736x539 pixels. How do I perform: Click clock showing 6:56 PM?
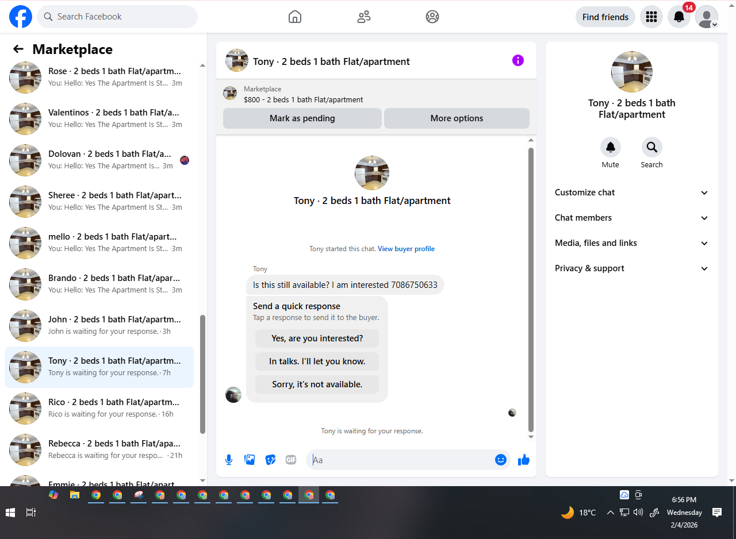[x=684, y=500]
